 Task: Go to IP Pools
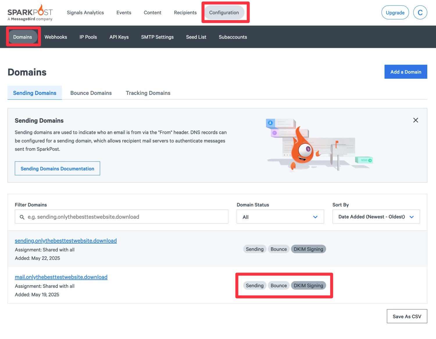(88, 37)
